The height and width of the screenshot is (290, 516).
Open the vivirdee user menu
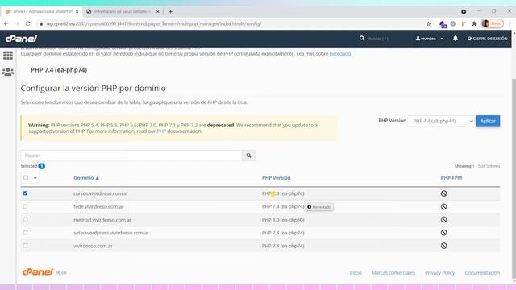point(429,39)
